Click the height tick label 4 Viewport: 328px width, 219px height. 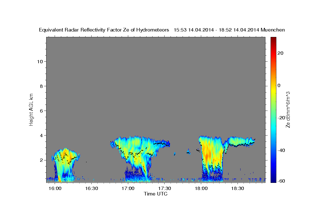pos(42,136)
